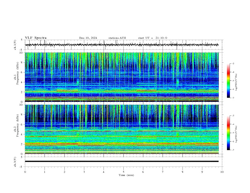Click inside the ch.2 spectrogram panel
250x193 pixels.
click(x=122, y=129)
